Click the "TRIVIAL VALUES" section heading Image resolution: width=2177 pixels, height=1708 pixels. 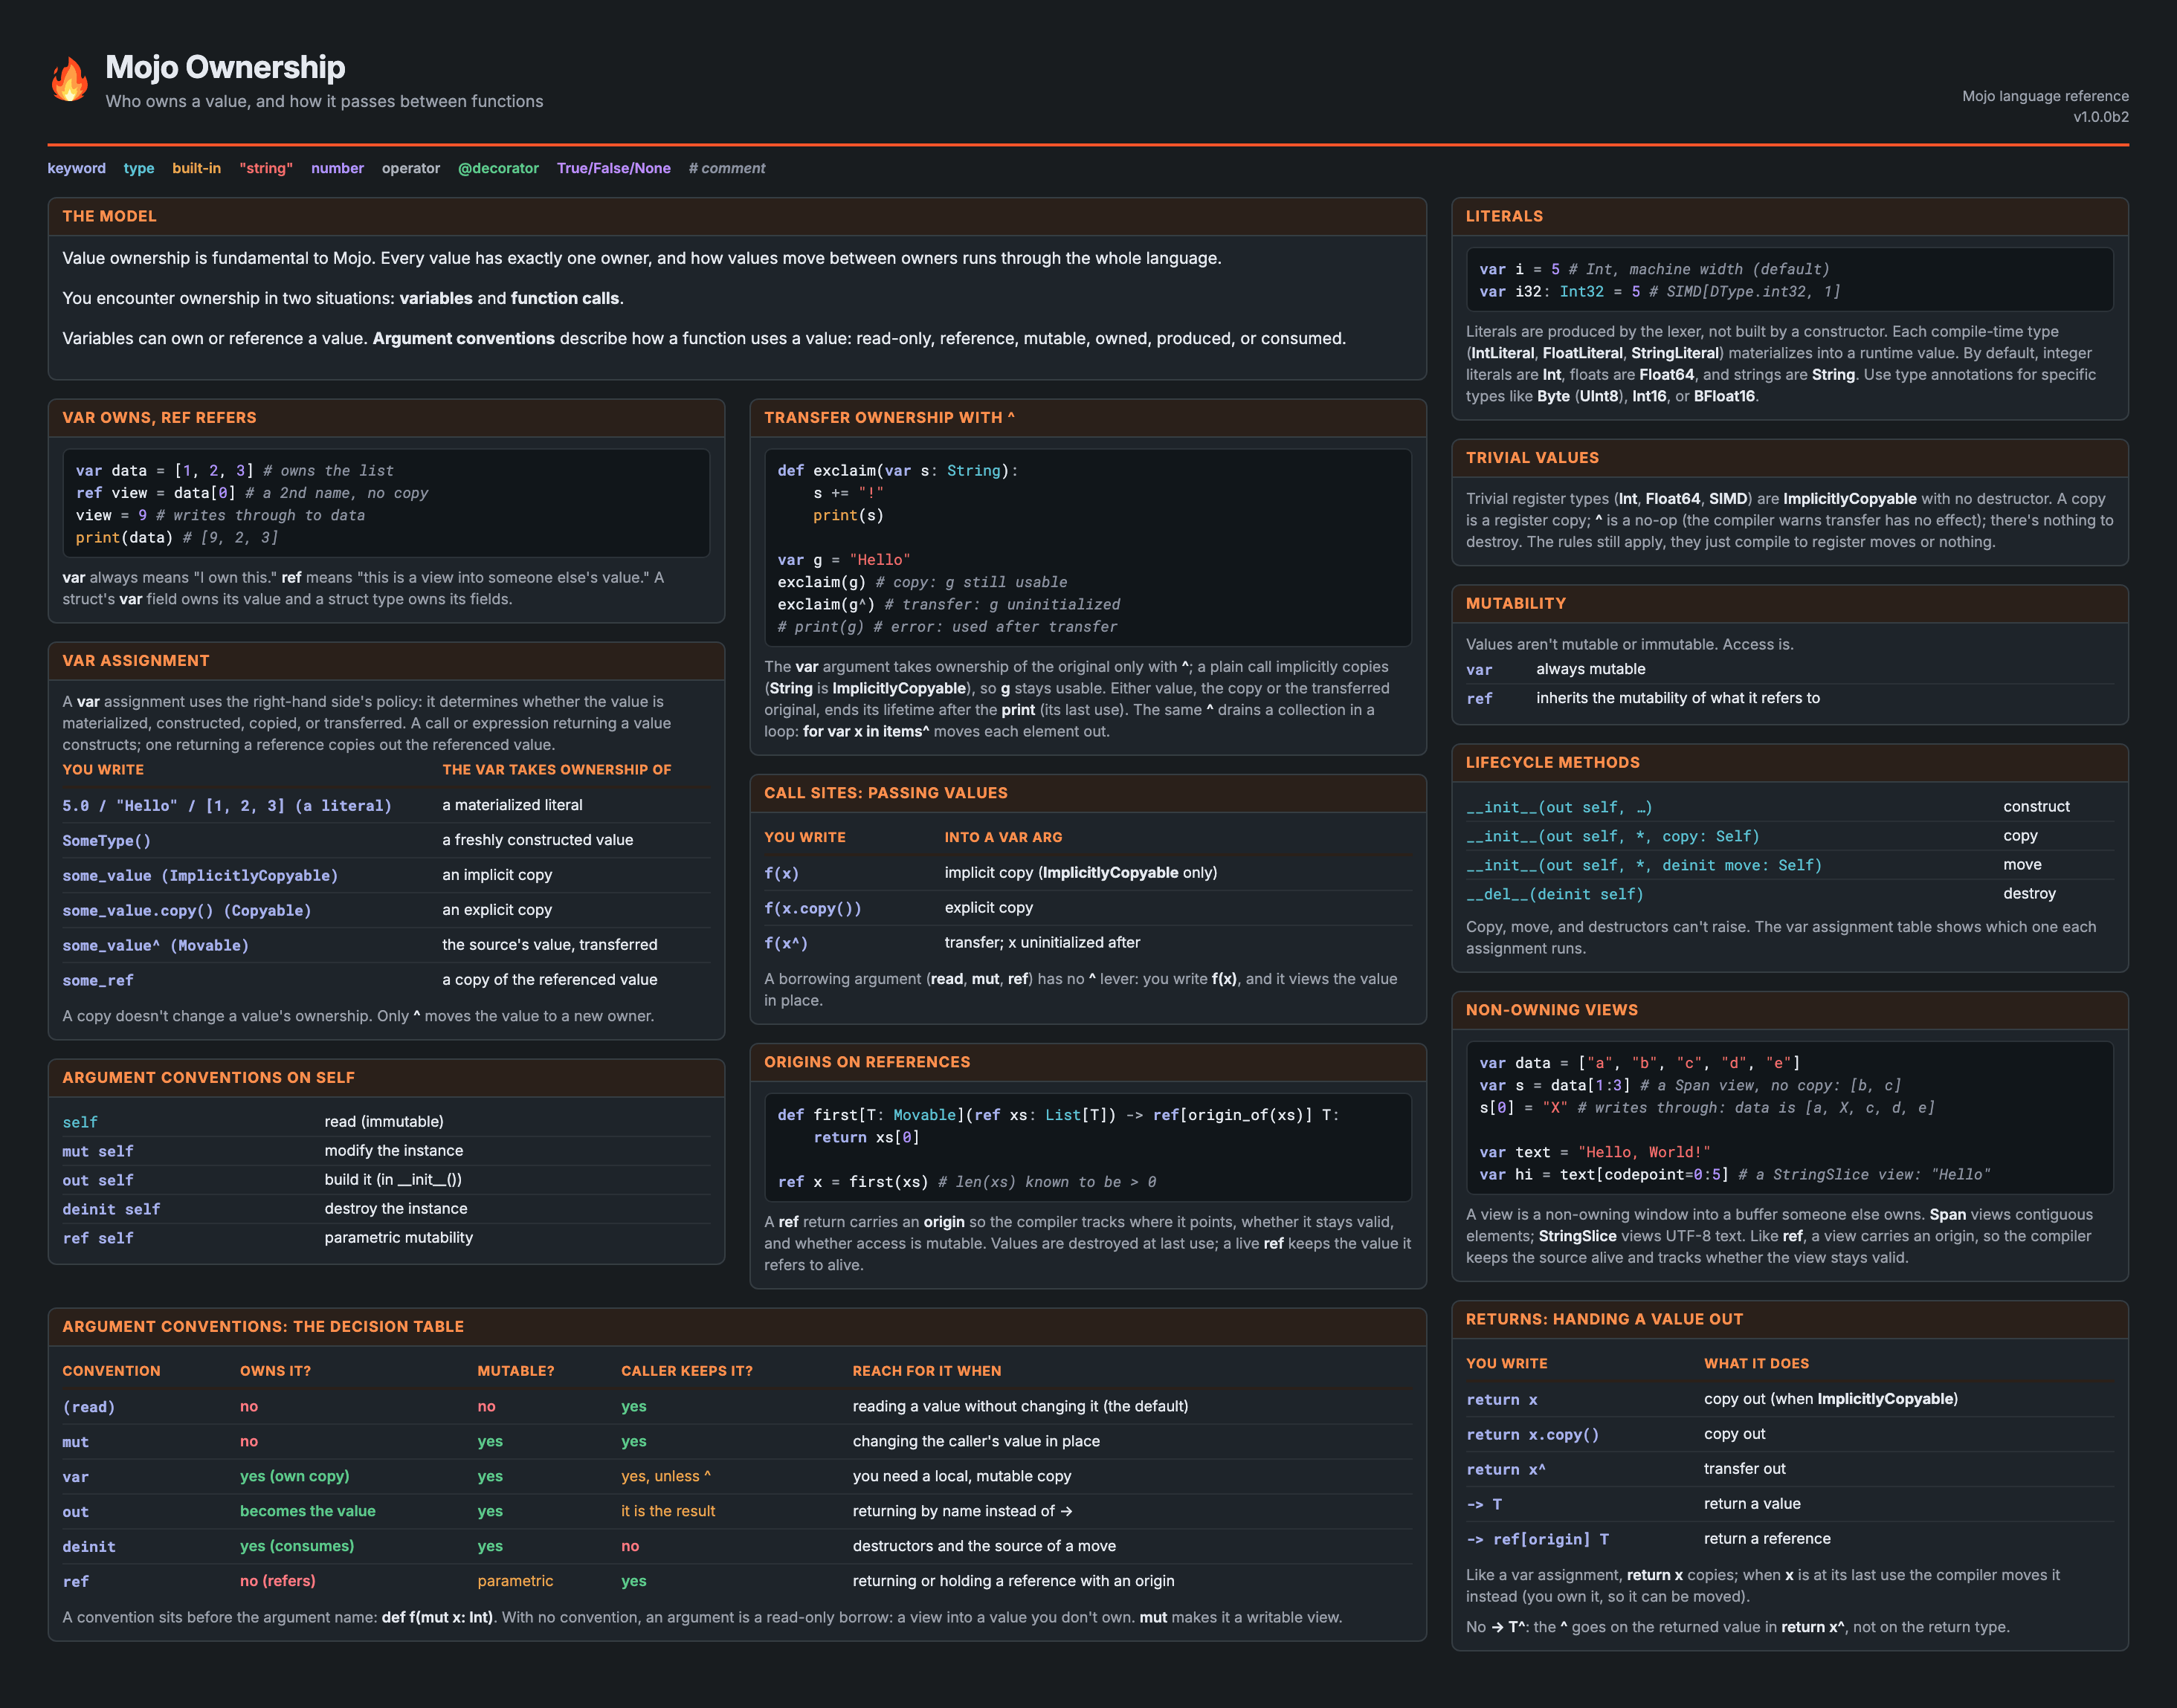tap(1532, 457)
